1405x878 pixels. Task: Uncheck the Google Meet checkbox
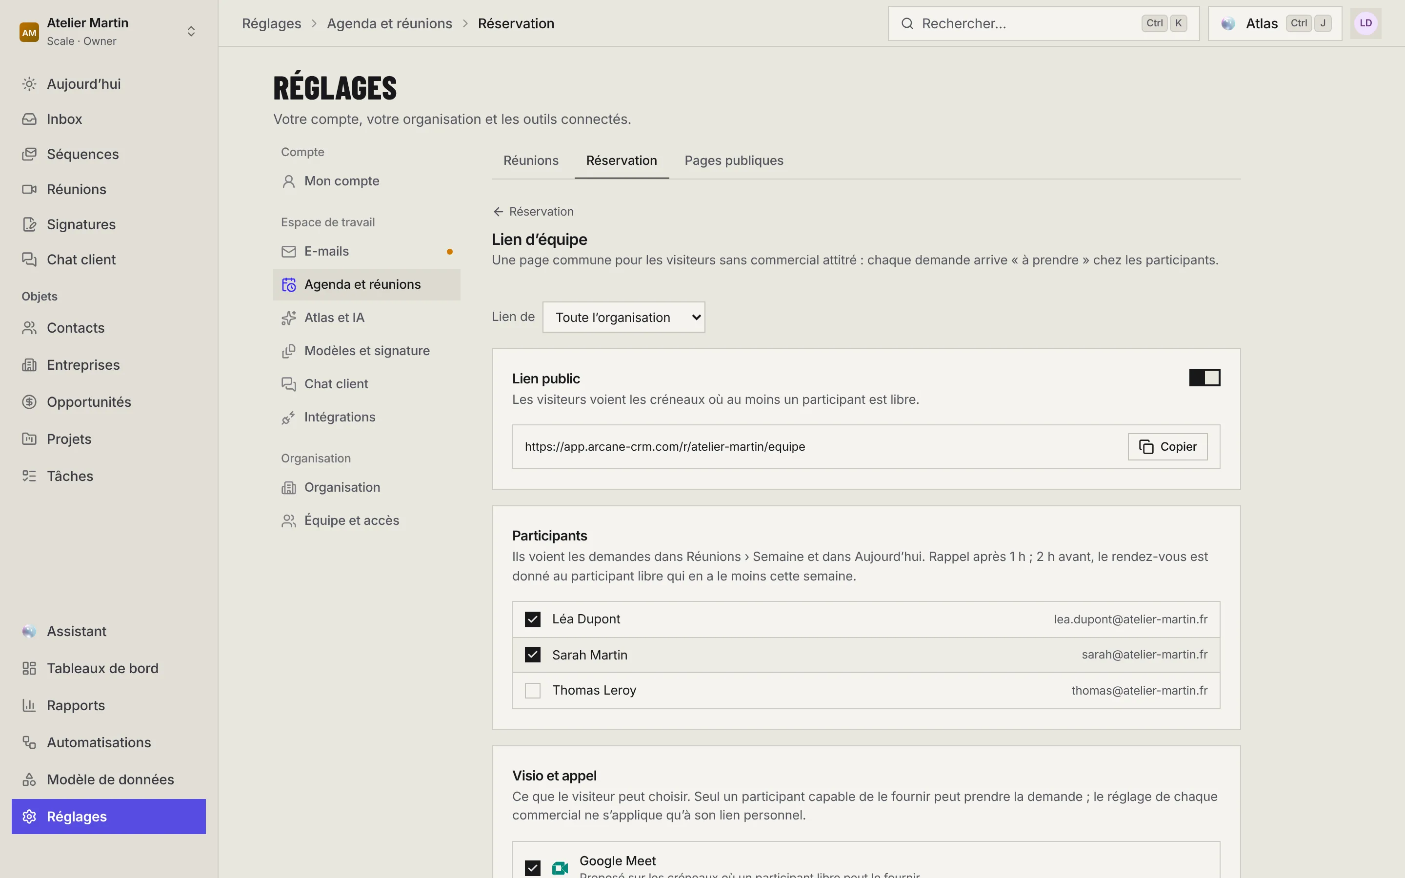click(532, 868)
